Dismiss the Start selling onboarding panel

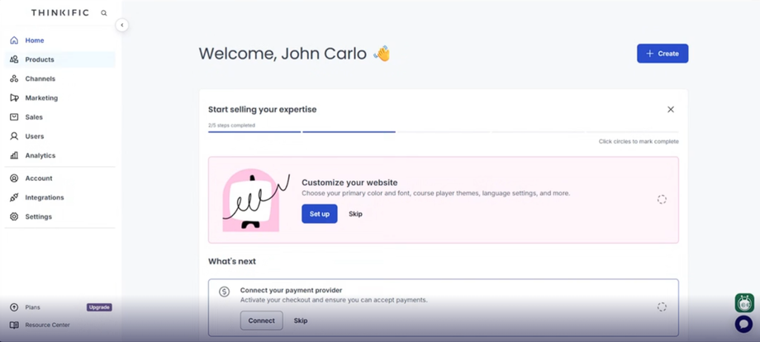pyautogui.click(x=671, y=109)
